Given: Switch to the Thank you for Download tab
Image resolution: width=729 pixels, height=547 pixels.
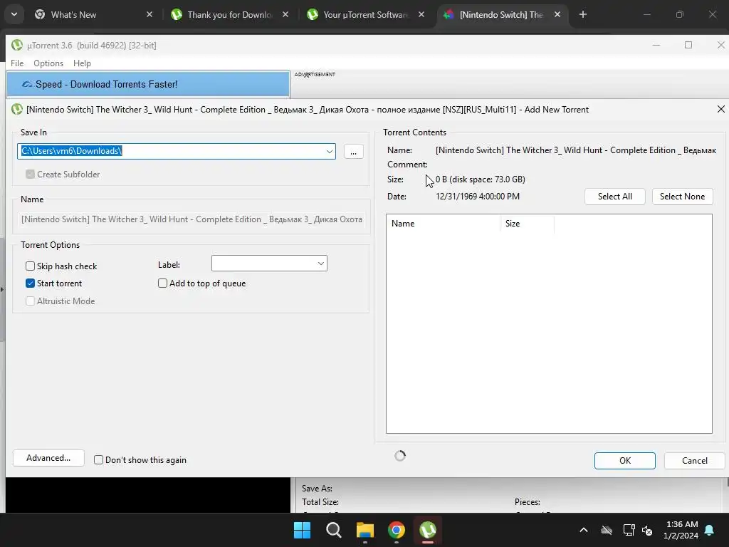Looking at the screenshot, I should click(x=229, y=14).
